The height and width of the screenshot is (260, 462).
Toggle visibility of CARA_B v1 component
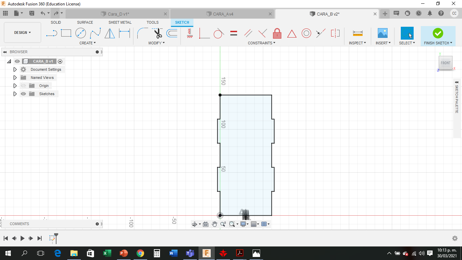[17, 61]
